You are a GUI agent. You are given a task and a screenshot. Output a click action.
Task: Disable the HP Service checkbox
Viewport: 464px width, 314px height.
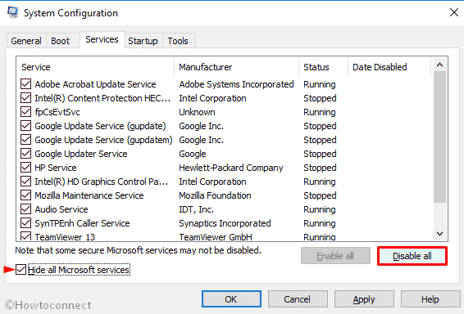[25, 168]
